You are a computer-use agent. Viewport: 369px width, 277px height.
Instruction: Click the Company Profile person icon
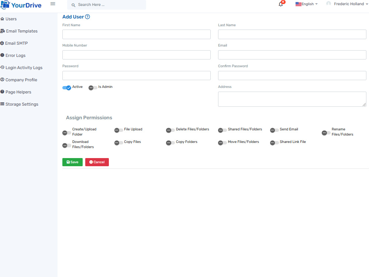(2, 80)
